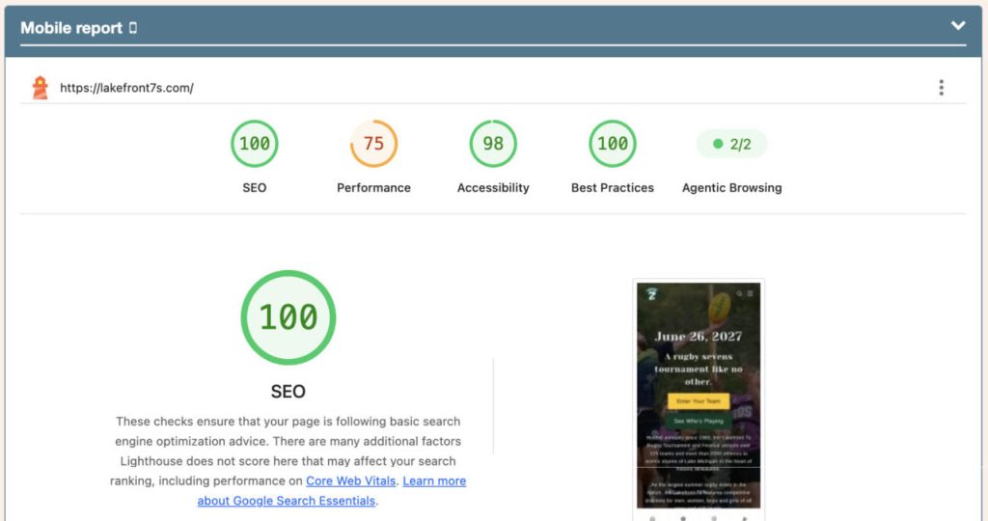Click the large SEO heading below the gauge
This screenshot has height=521, width=988.
(x=288, y=391)
